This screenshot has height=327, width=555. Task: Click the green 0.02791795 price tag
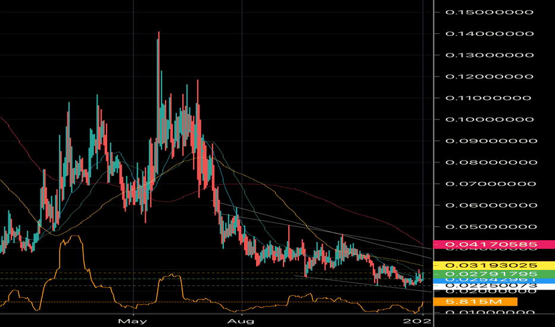coord(494,274)
